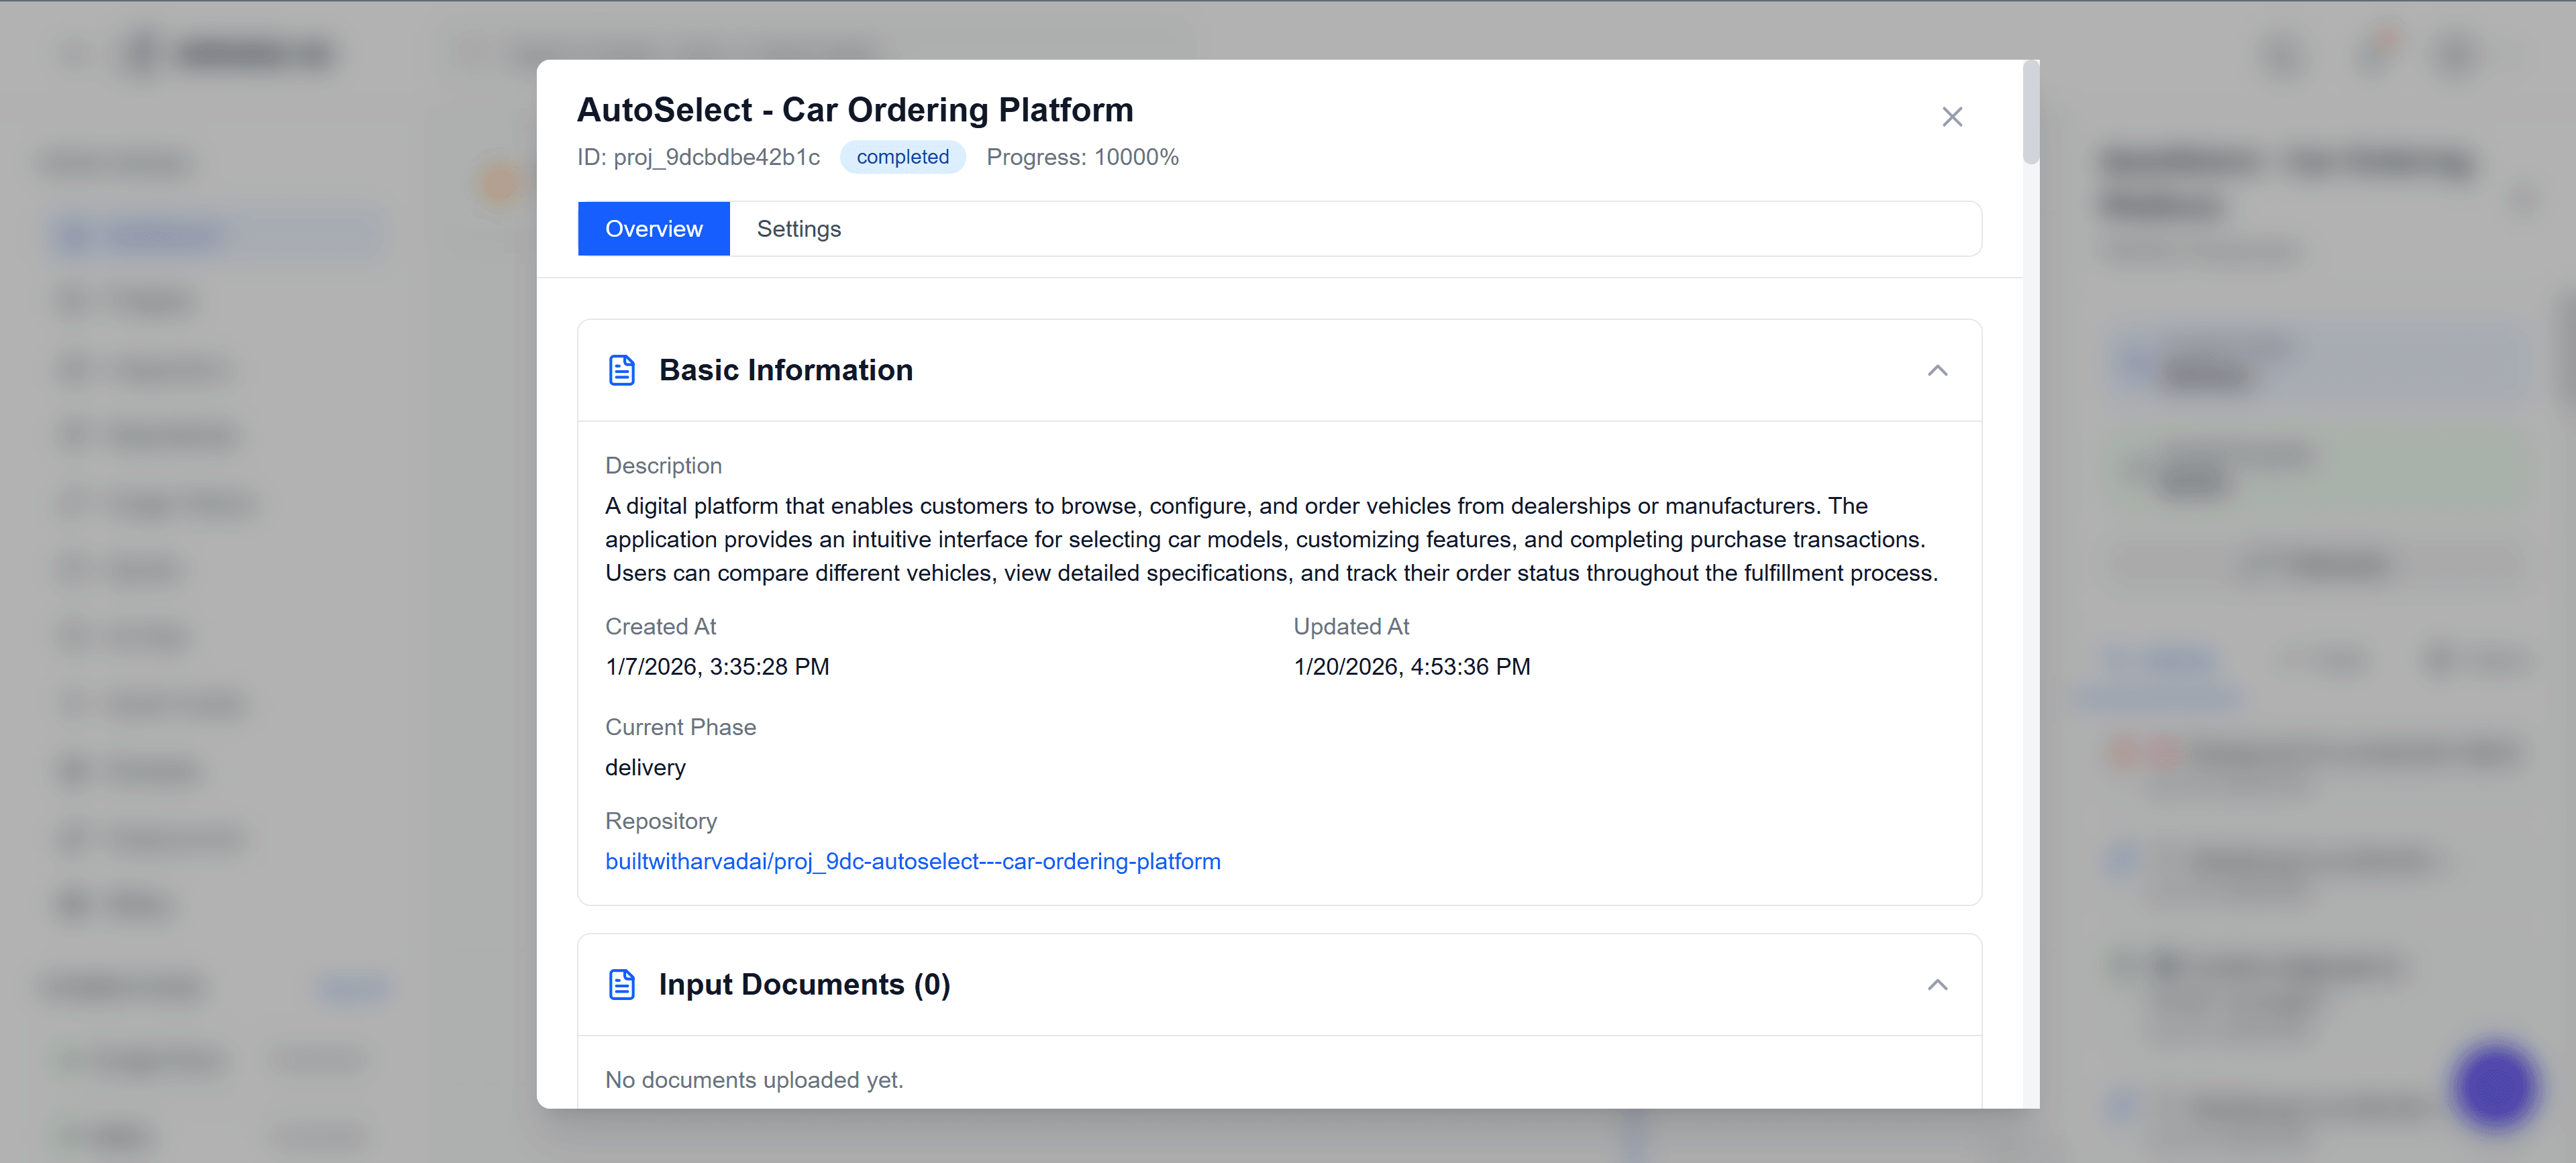Close the AutoSelect project dialog

pyautogui.click(x=1951, y=117)
